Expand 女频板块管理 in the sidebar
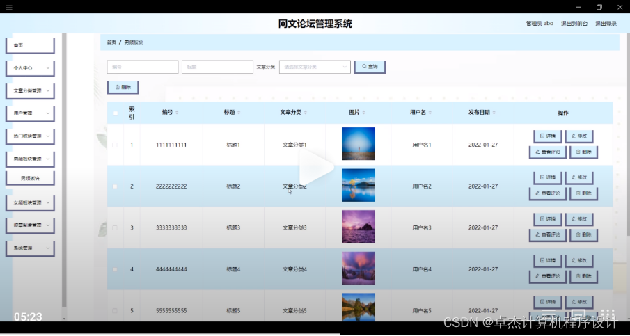 (x=30, y=203)
